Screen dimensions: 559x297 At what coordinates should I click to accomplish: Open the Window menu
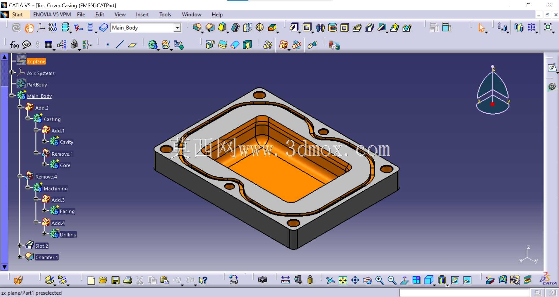191,15
